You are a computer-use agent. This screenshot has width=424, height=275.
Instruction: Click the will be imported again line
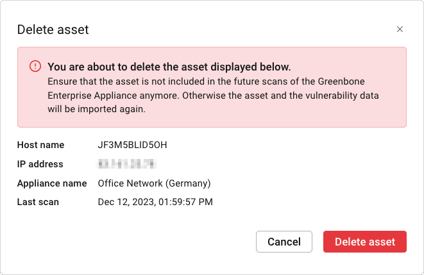coord(96,109)
